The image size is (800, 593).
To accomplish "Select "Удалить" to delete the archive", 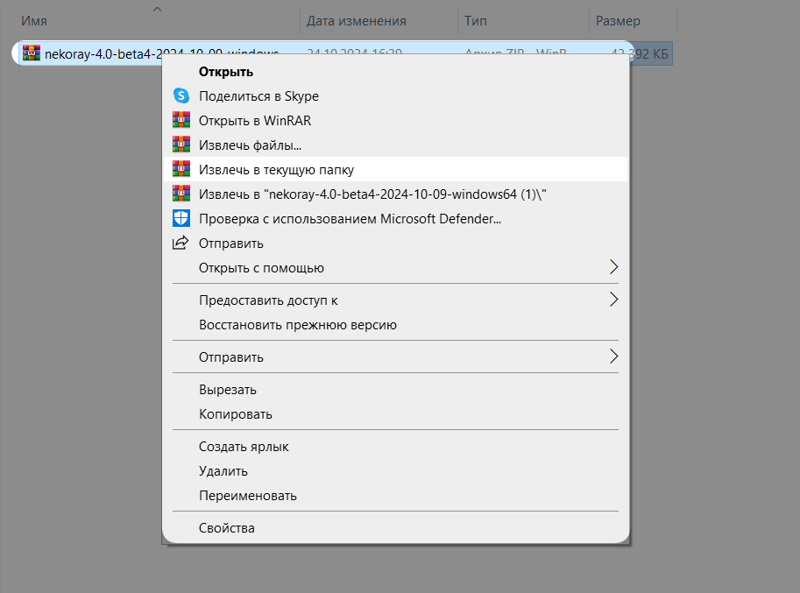I will (x=223, y=471).
